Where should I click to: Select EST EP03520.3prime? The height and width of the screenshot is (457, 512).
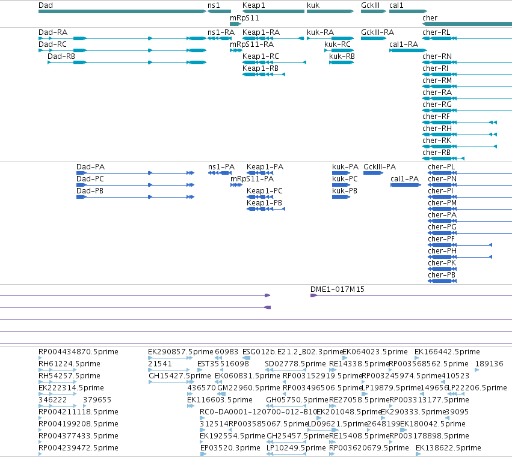click(x=230, y=448)
